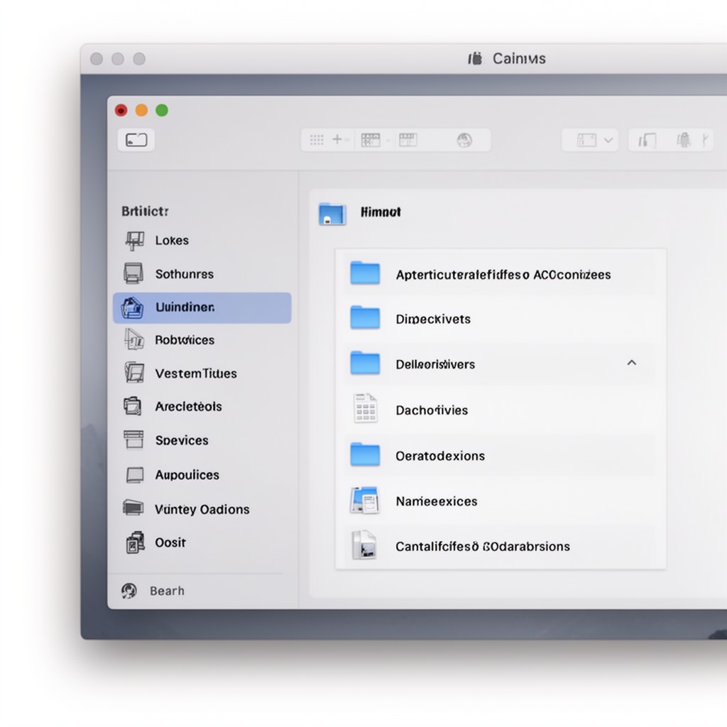Viewport: 727px width, 727px height.
Task: Click the Cainıмs window title icon
Action: click(x=475, y=58)
